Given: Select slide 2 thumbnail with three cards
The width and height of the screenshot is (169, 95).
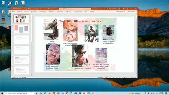Looking at the screenshot, I should (x=21, y=29).
